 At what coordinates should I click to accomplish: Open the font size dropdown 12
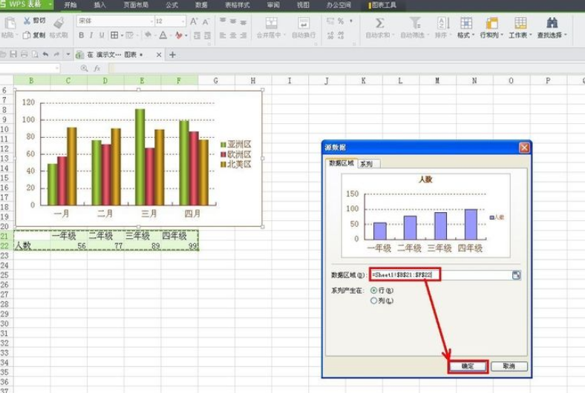(x=183, y=22)
